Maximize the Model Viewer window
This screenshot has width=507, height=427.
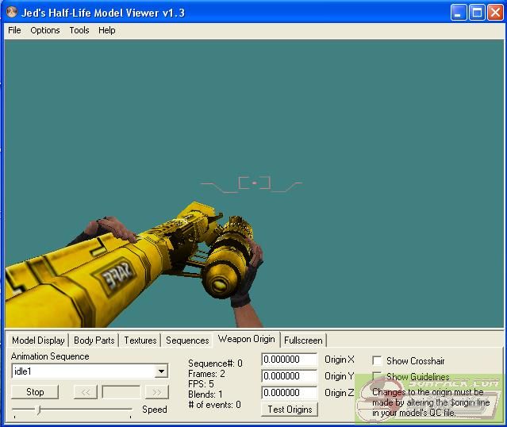click(477, 13)
